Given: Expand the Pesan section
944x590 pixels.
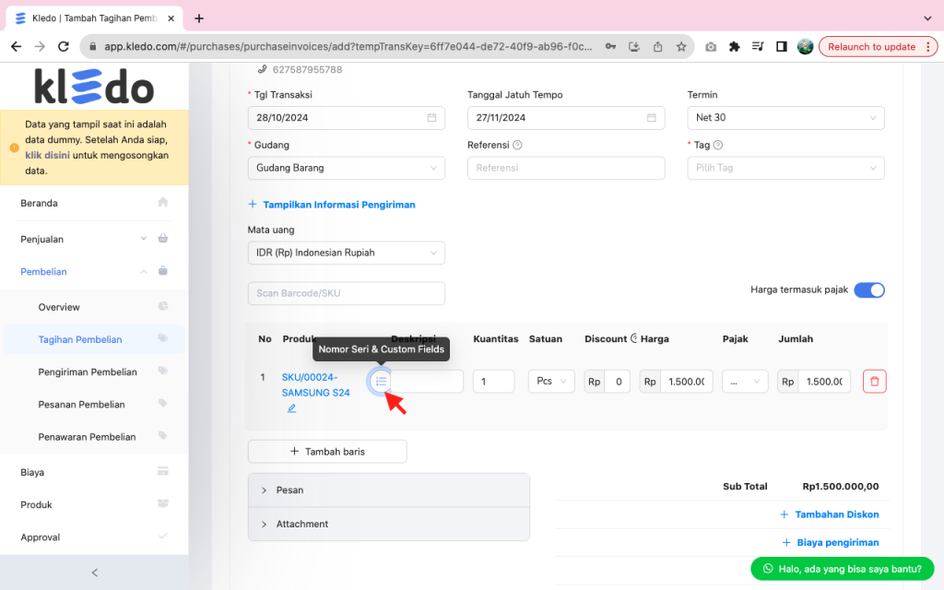Looking at the screenshot, I should 389,490.
